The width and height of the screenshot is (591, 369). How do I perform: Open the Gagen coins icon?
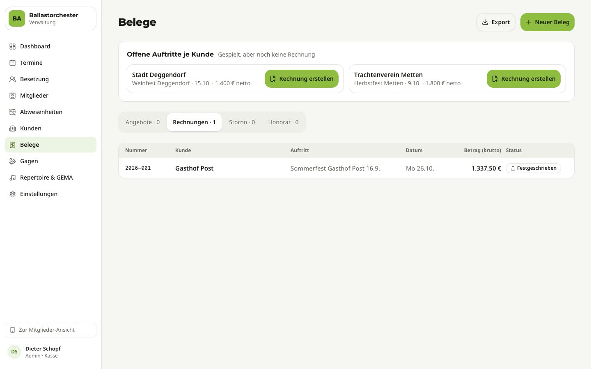[x=13, y=161]
